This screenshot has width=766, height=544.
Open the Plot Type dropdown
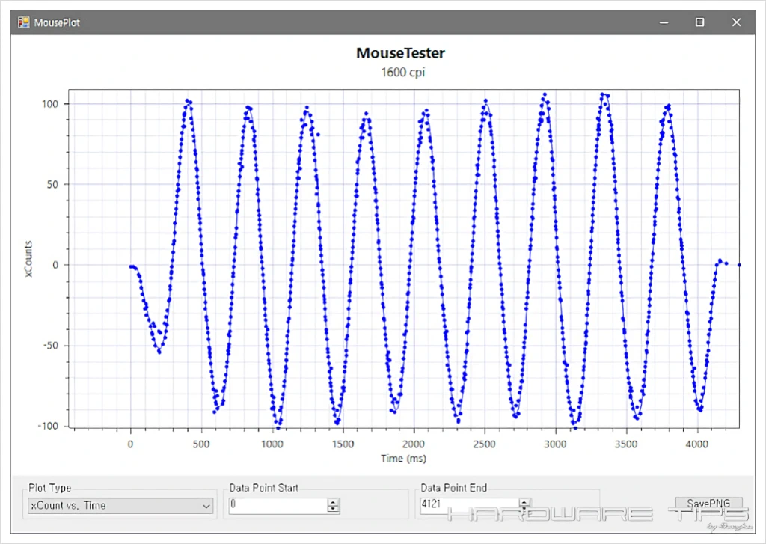[x=120, y=506]
